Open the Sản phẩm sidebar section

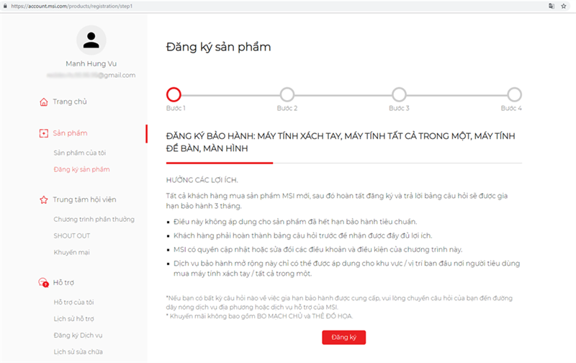coord(70,133)
